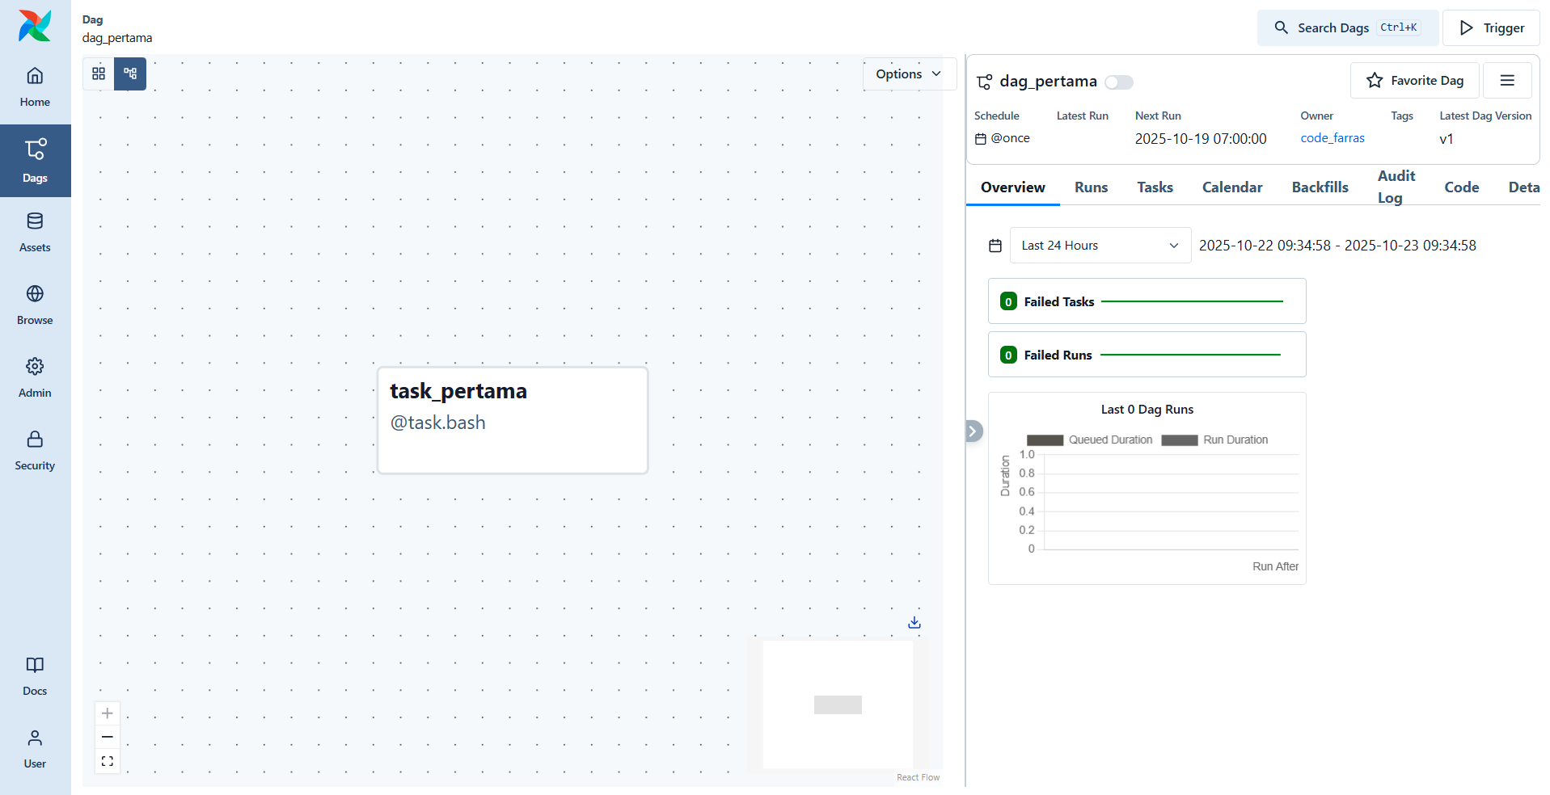Switch to the Calendar tab

(1231, 187)
